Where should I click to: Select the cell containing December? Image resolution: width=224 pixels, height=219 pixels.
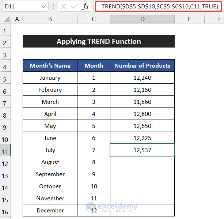tap(50, 210)
